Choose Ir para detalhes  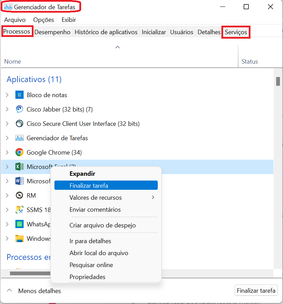[x=106, y=241]
